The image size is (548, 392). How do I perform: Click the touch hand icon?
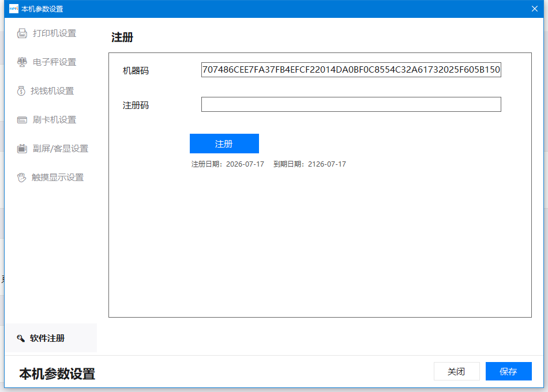tap(22, 178)
